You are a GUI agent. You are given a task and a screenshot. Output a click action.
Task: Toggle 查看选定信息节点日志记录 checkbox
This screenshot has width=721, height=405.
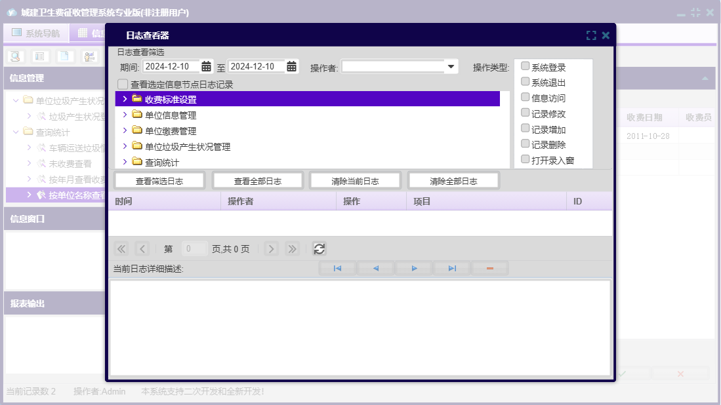[123, 84]
